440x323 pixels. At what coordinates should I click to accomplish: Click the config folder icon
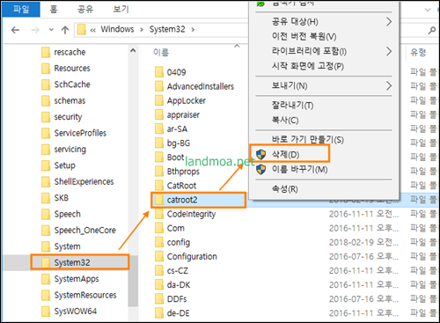click(159, 242)
